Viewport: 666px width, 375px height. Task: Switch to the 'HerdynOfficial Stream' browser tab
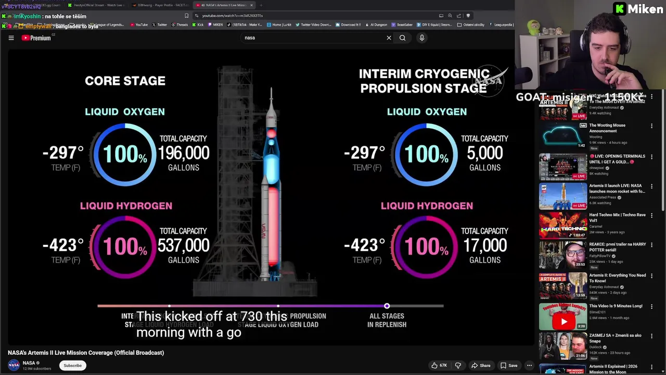point(96,5)
